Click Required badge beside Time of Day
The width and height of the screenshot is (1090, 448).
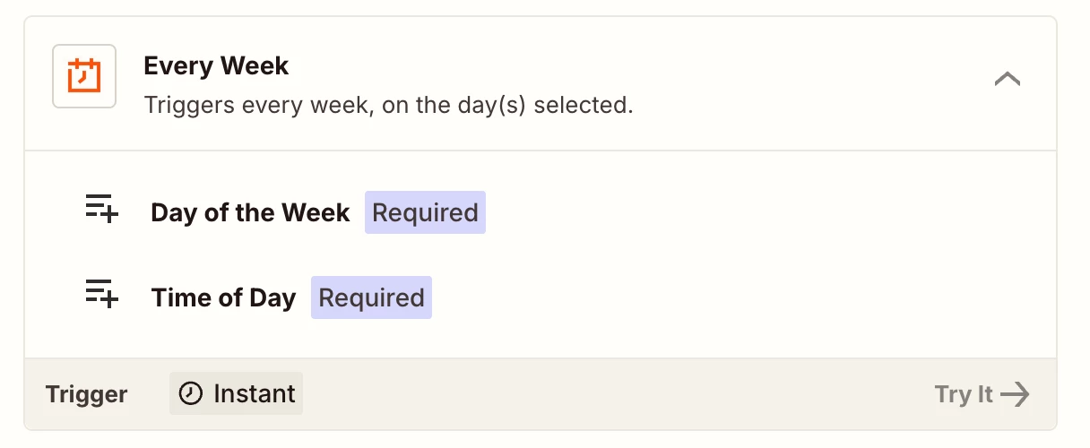click(371, 297)
